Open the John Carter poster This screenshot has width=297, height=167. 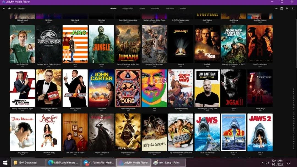point(101,88)
